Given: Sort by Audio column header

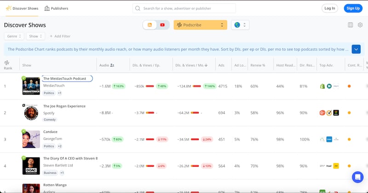Looking at the screenshot, I should [x=104, y=65].
